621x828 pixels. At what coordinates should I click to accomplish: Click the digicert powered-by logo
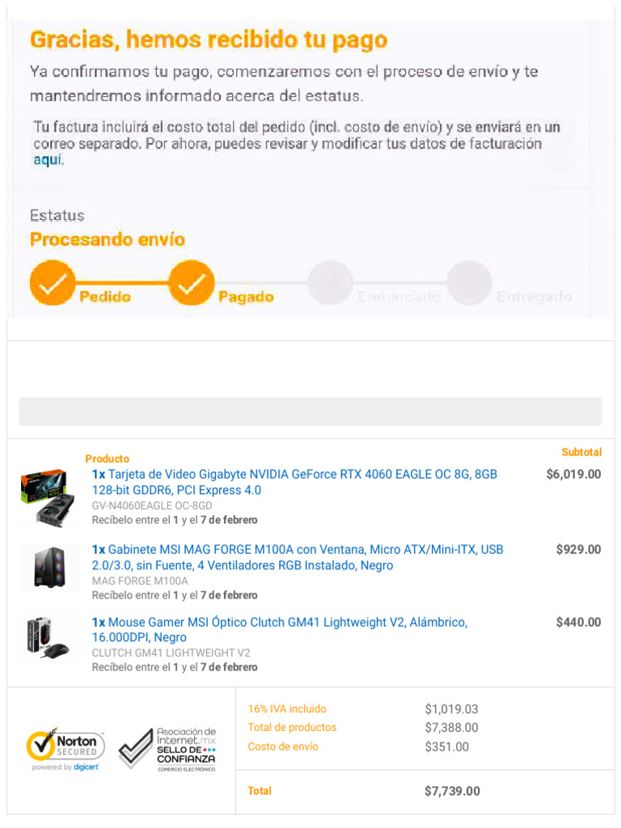[x=86, y=767]
